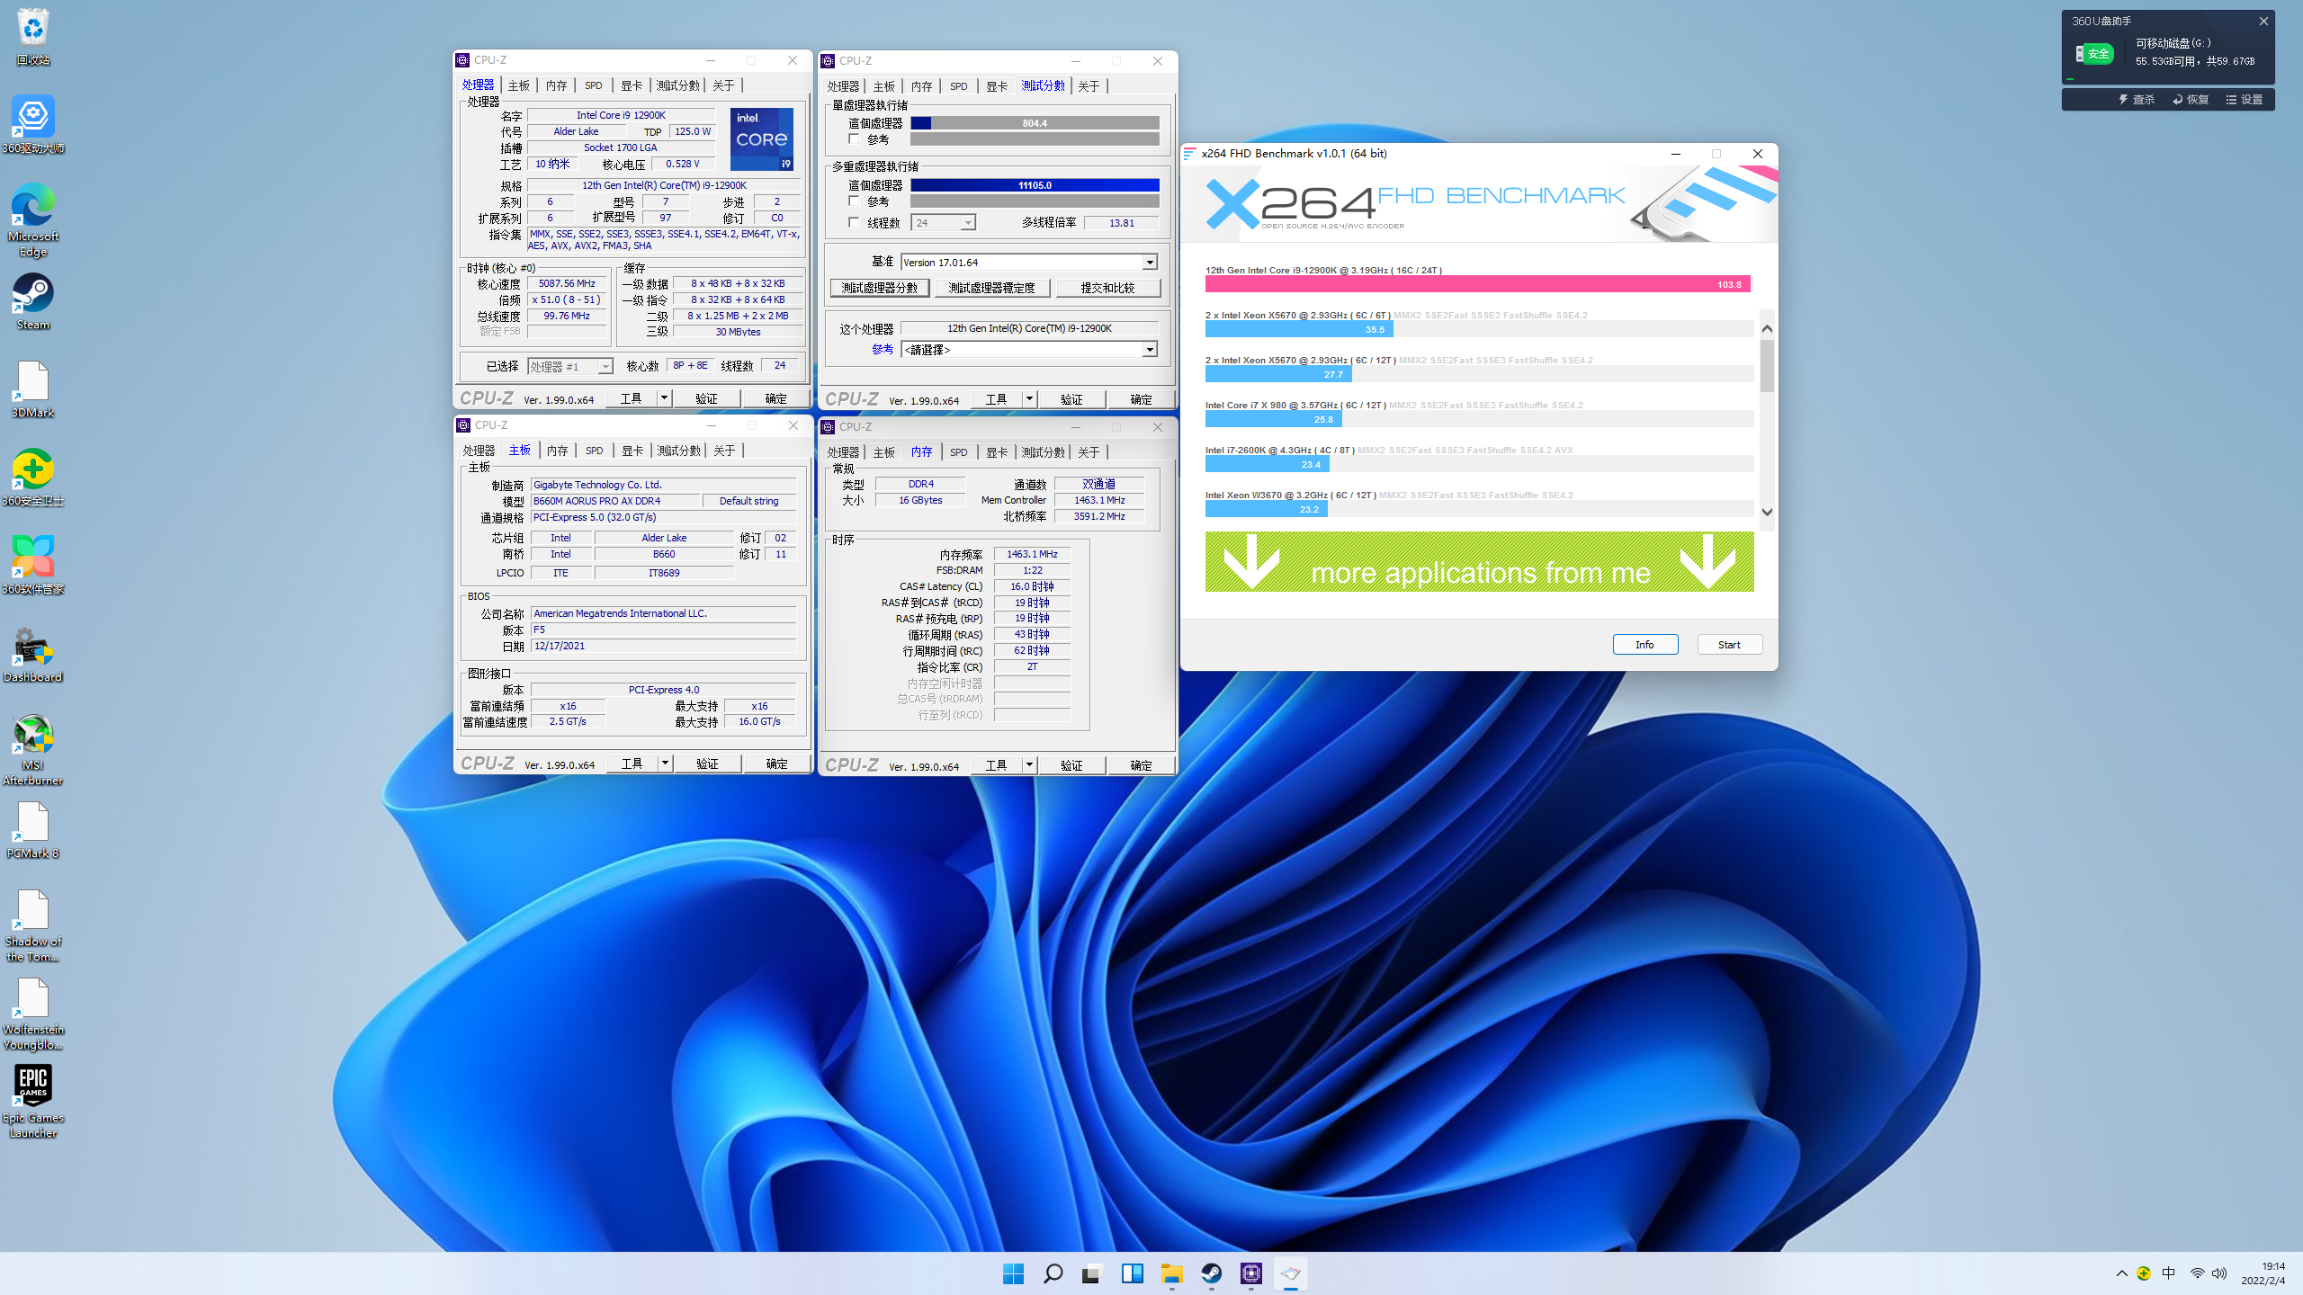Open the reference processor selection dropdown
This screenshot has width=2303, height=1295.
[1149, 350]
